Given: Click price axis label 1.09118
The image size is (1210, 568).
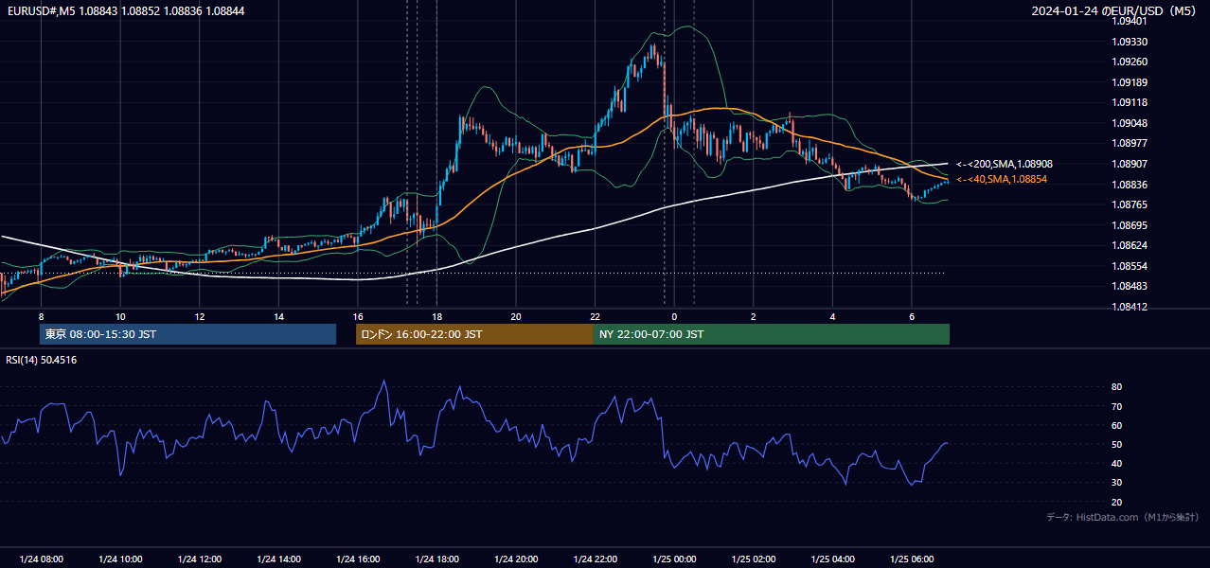Looking at the screenshot, I should (x=1129, y=103).
